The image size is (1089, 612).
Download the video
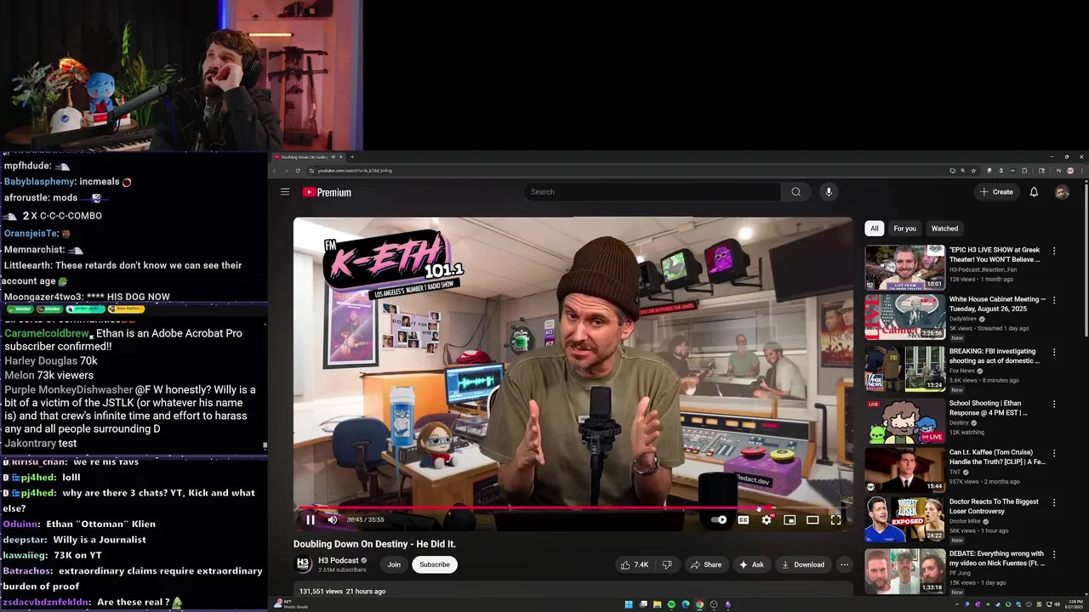click(803, 564)
